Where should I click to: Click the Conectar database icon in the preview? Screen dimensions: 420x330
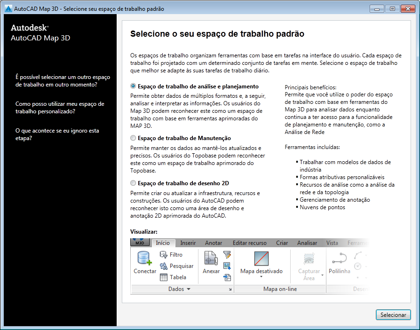[144, 258]
